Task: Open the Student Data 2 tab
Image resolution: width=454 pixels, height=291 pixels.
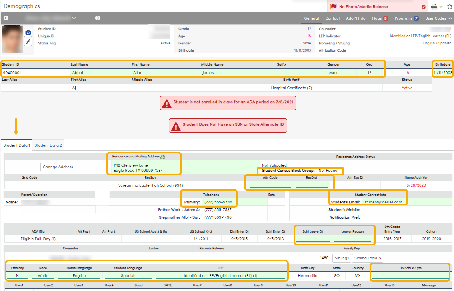Action: 48,145
